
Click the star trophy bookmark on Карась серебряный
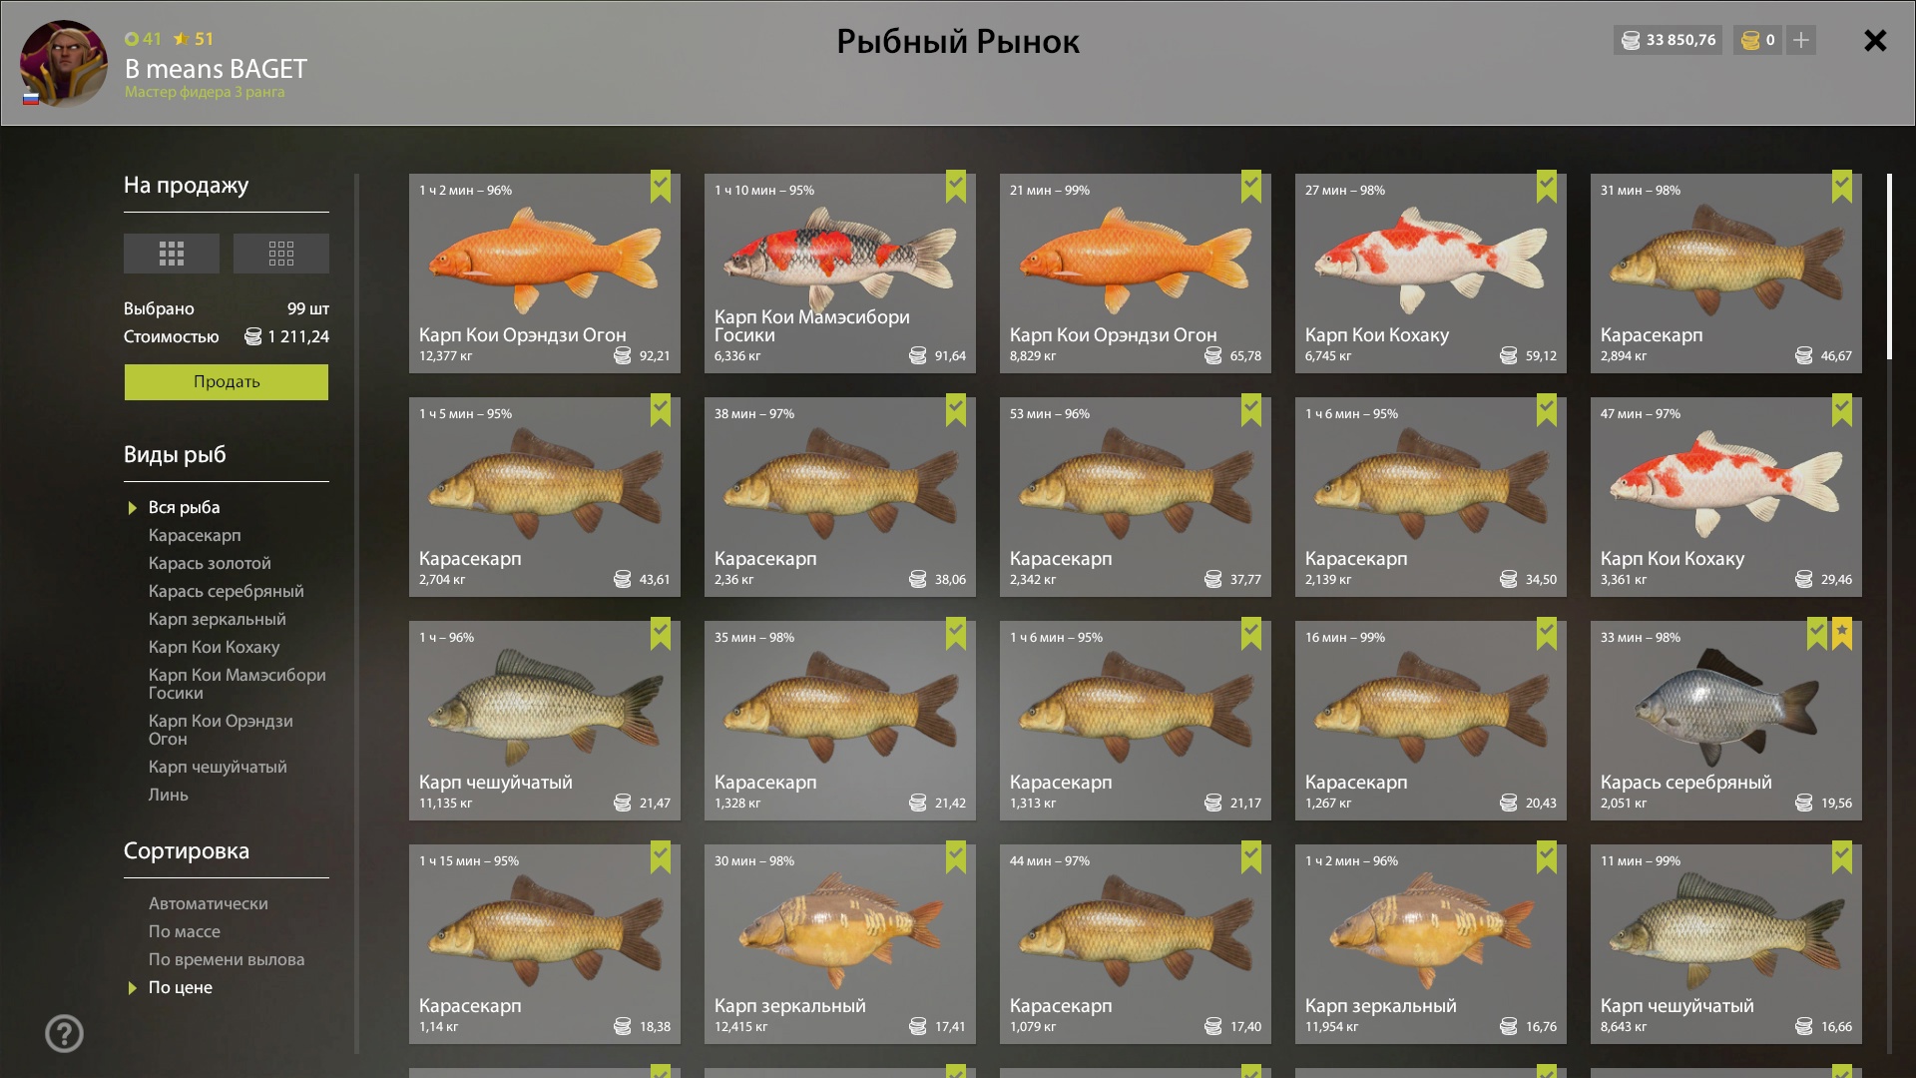coord(1842,634)
